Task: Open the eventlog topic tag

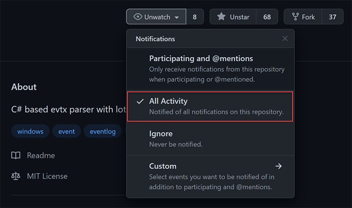Action: (x=103, y=131)
